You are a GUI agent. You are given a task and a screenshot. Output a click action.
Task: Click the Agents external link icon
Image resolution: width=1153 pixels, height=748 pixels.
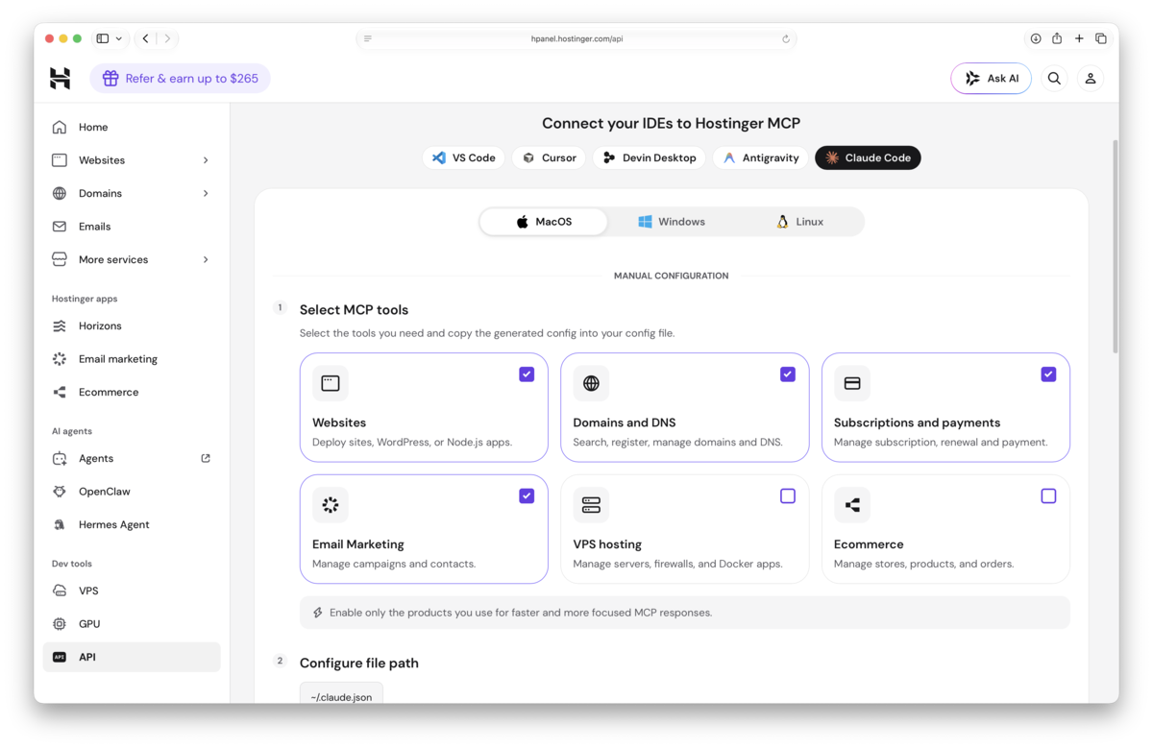(206, 458)
